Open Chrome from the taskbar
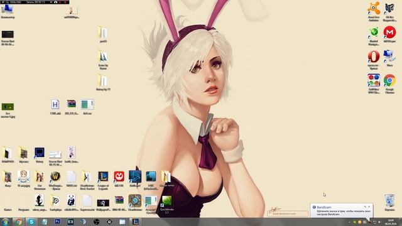 pos(18,222)
